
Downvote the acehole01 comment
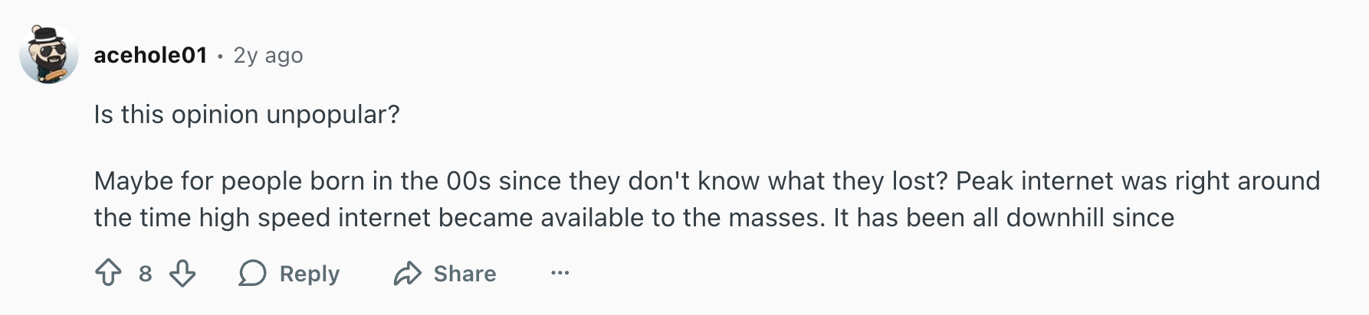(182, 273)
